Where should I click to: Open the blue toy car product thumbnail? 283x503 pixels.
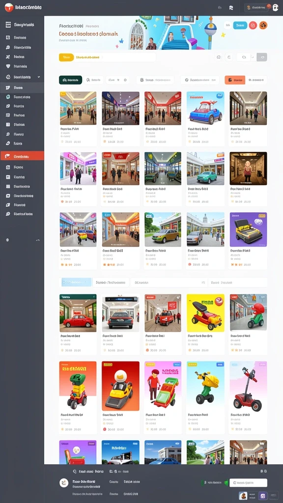tap(205, 108)
